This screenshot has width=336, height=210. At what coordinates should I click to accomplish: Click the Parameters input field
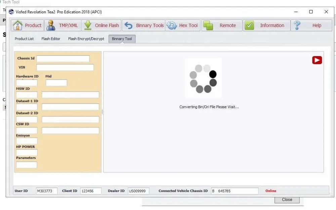[x=27, y=165]
